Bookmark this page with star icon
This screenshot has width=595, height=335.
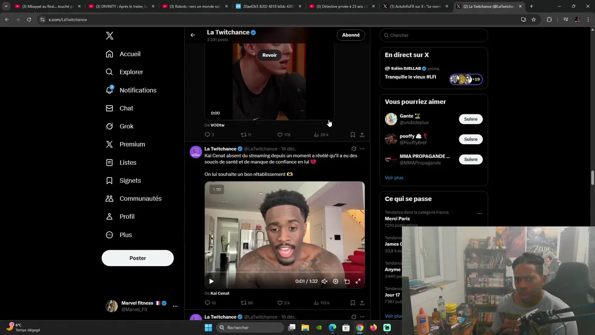pyautogui.click(x=534, y=20)
